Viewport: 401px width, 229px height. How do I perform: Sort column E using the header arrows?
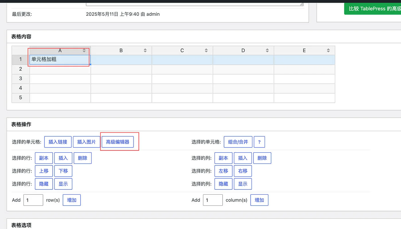[x=329, y=50]
